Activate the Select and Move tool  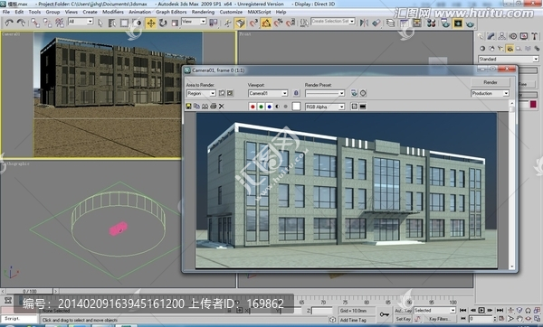click(150, 23)
